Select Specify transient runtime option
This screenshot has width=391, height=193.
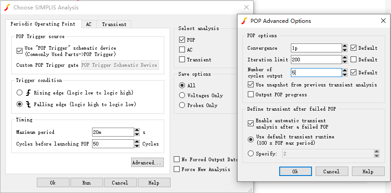tap(250, 154)
